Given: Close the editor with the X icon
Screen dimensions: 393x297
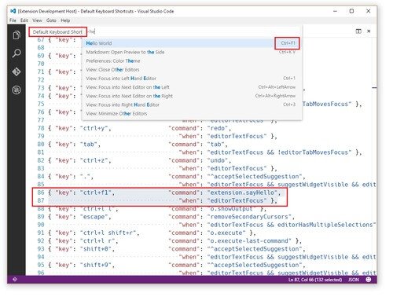Looking at the screenshot, I should tap(369, 31).
